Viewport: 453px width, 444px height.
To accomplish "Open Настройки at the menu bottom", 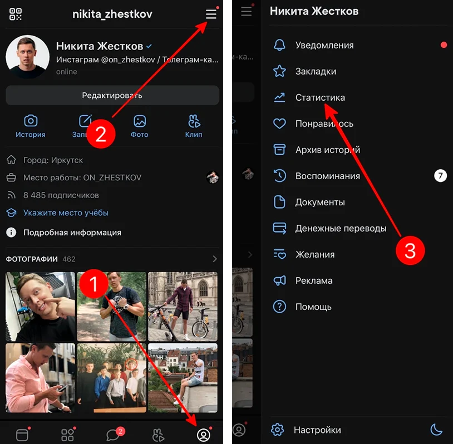I will pyautogui.click(x=317, y=430).
